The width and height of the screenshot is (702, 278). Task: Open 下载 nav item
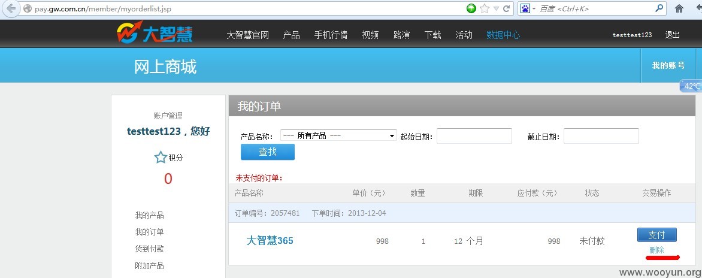[433, 35]
